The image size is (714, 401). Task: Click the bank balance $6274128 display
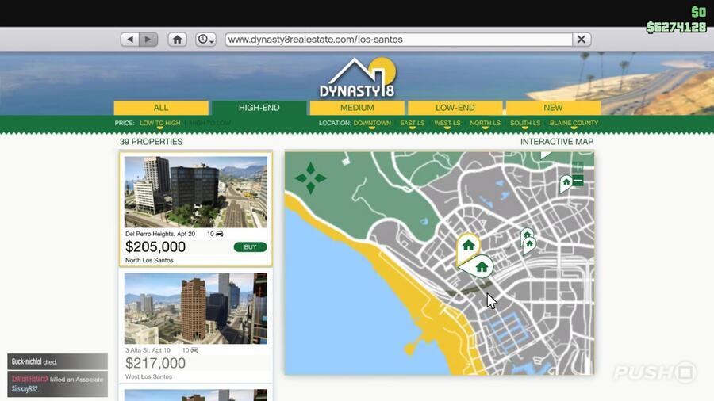(676, 27)
